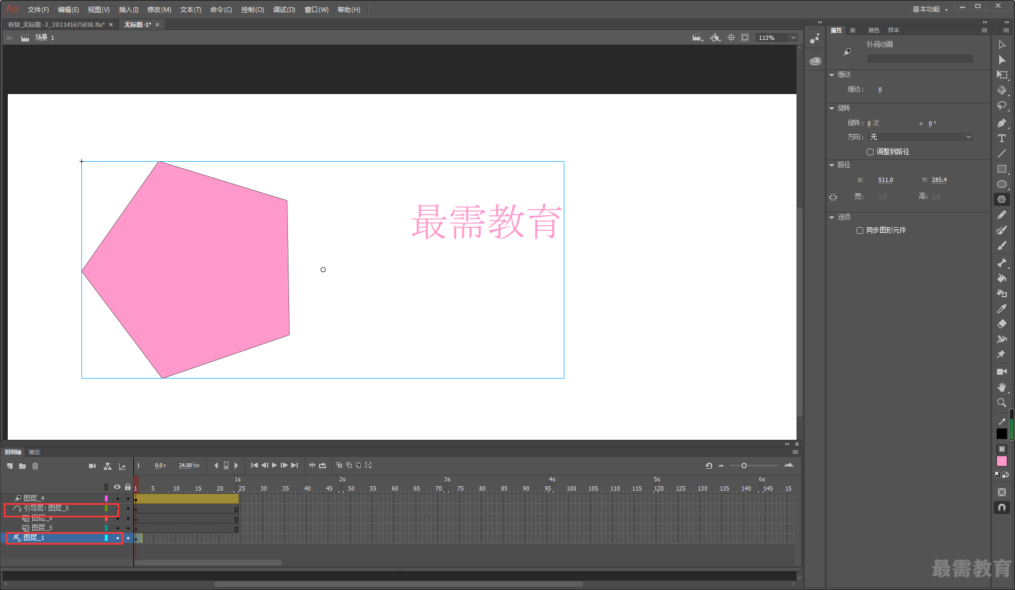
Task: Step forward one frame button
Action: coord(284,465)
